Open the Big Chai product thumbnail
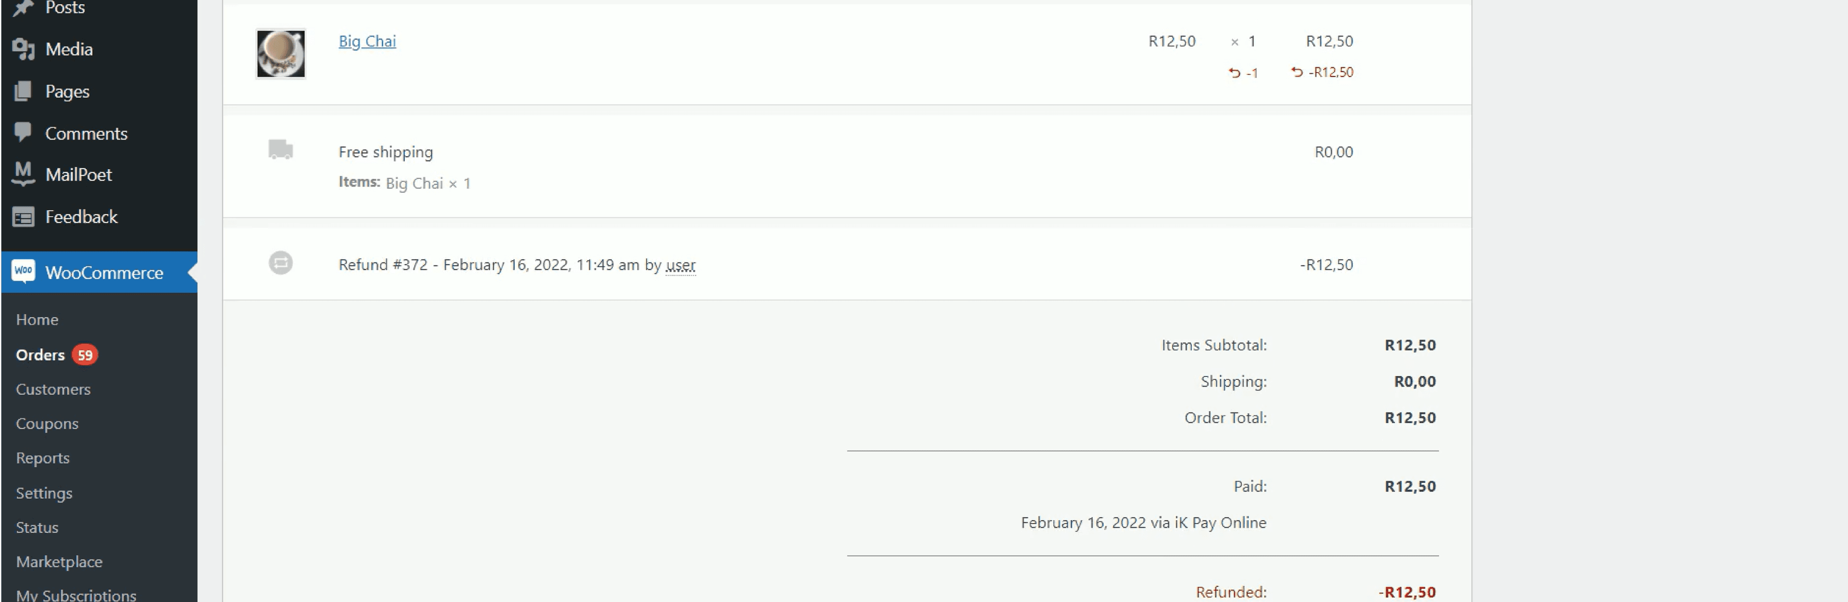This screenshot has height=602, width=1848. tap(281, 54)
